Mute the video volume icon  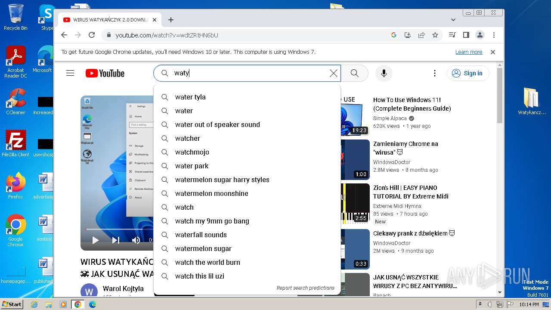136,240
